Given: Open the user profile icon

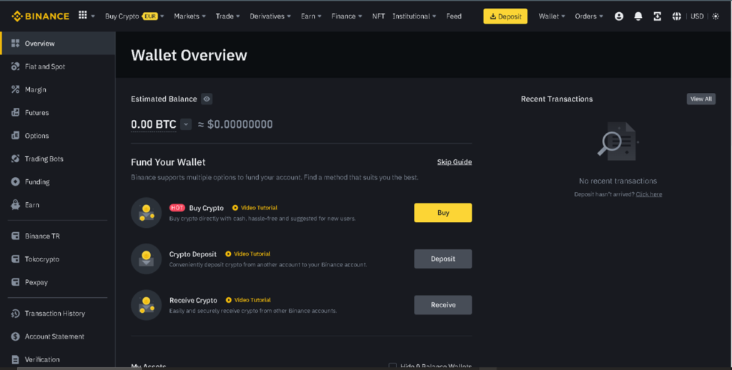Looking at the screenshot, I should pyautogui.click(x=619, y=16).
